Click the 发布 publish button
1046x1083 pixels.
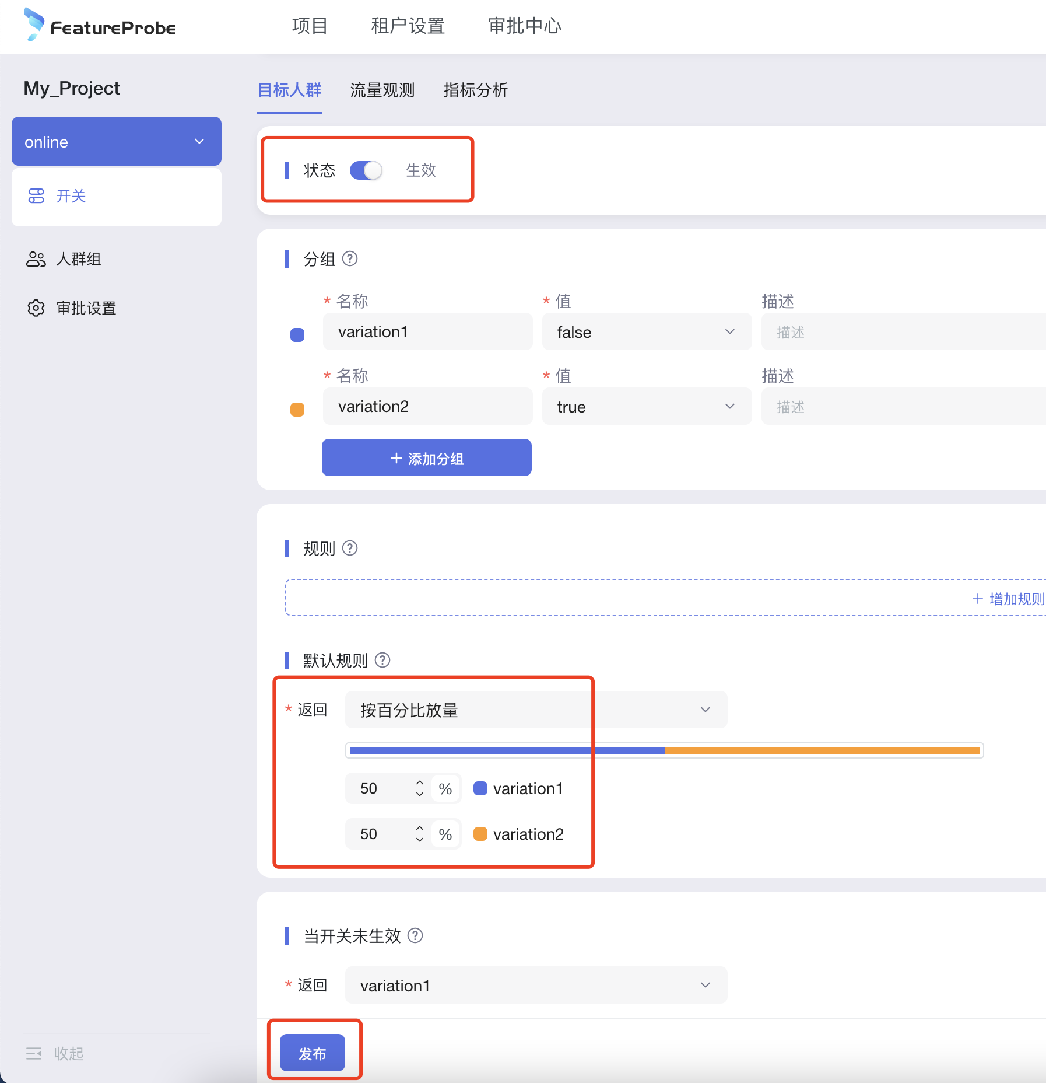[x=313, y=1053]
